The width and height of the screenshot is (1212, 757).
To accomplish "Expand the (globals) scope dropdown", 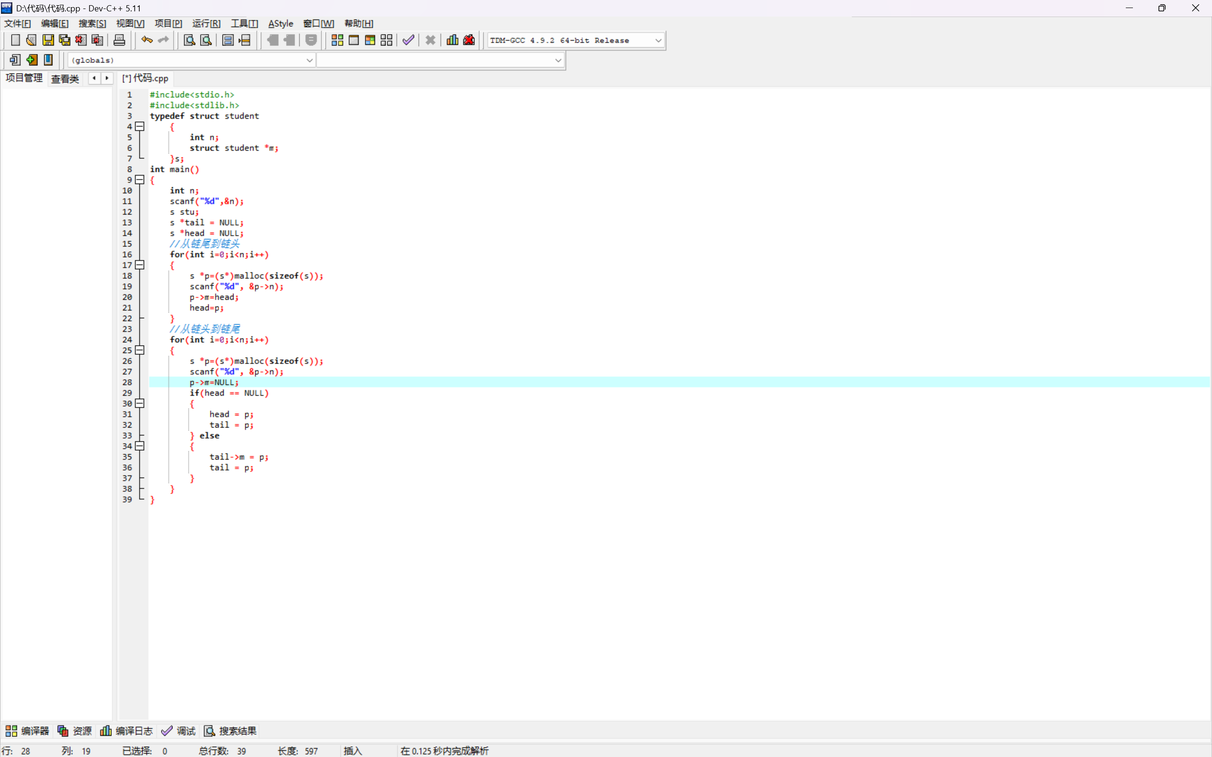I will 309,61.
